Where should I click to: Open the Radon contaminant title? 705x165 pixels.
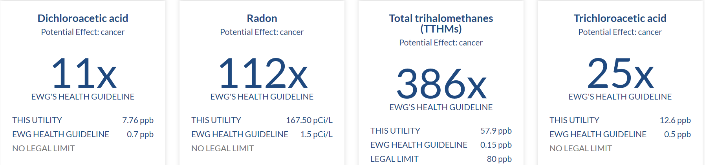(262, 18)
